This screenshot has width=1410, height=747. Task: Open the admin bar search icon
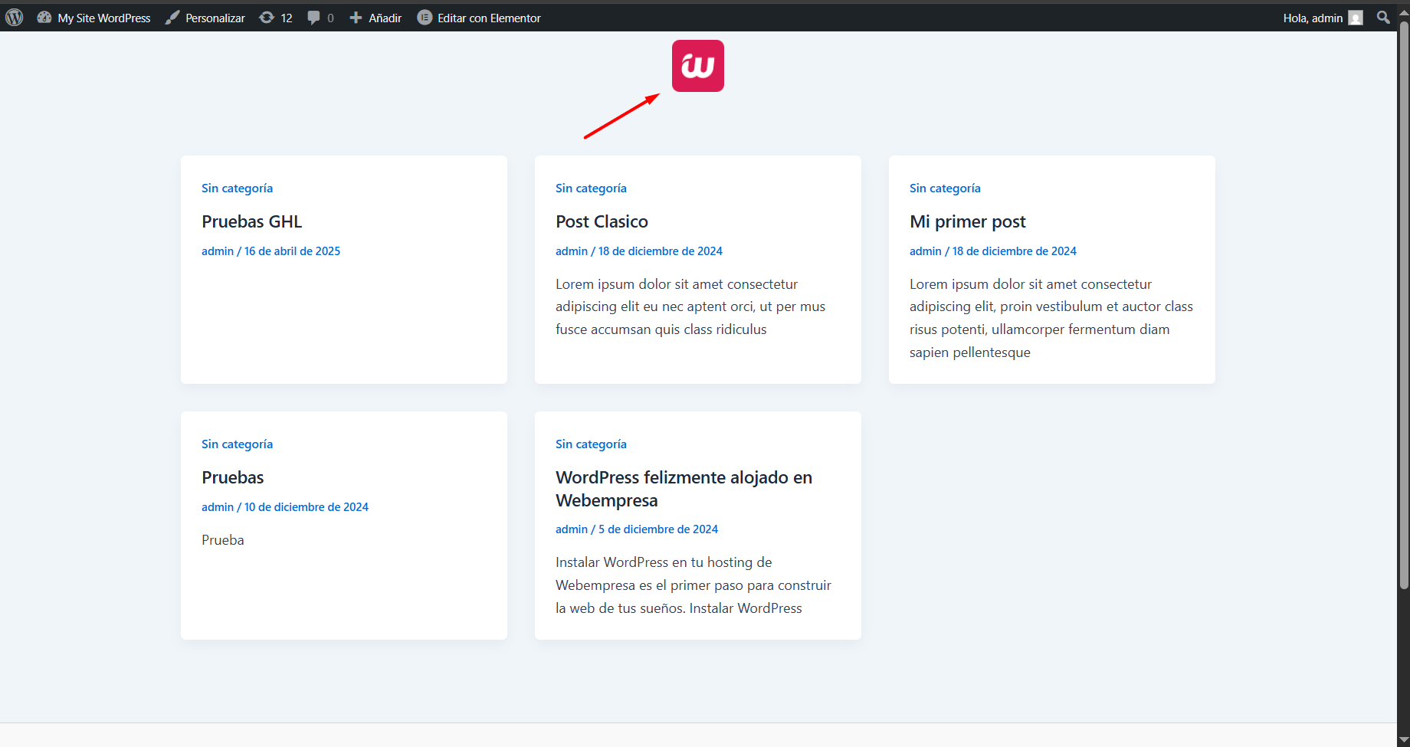pyautogui.click(x=1383, y=17)
